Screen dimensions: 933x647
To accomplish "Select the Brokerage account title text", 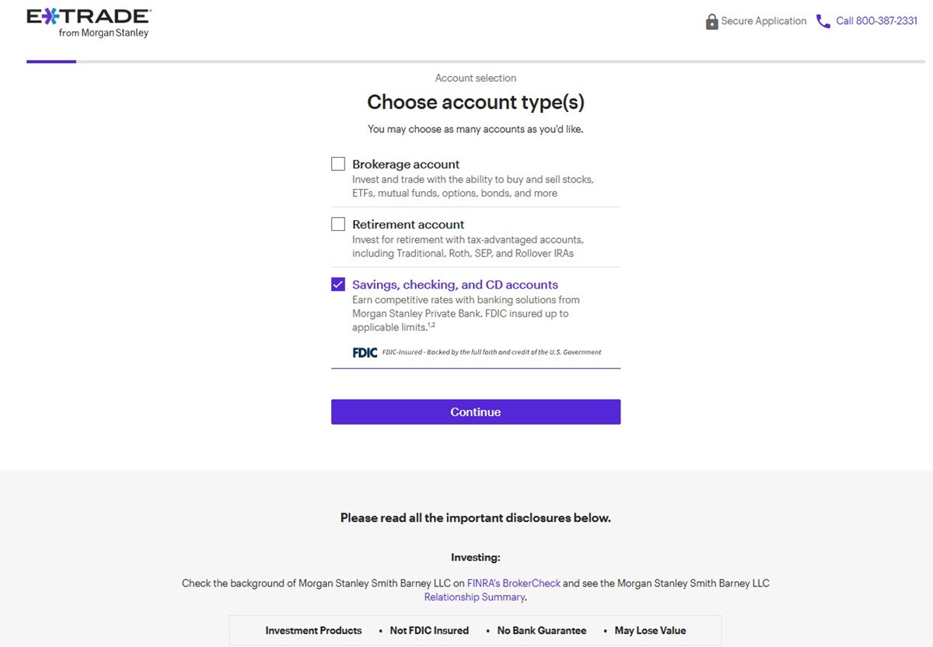I will 406,164.
